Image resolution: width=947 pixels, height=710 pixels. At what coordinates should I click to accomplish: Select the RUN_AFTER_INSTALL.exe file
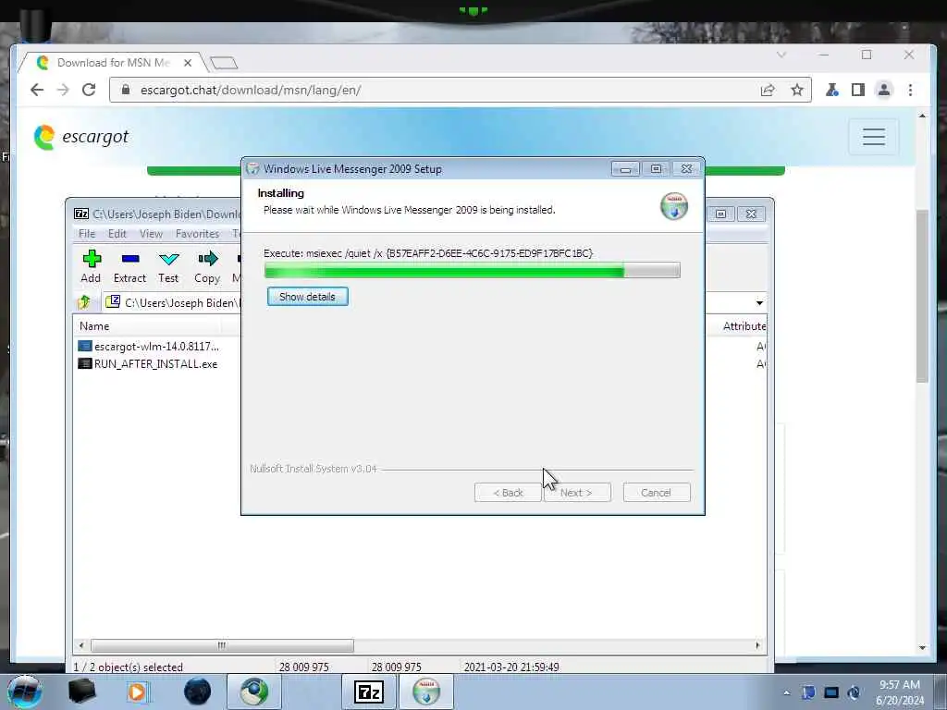coord(148,364)
